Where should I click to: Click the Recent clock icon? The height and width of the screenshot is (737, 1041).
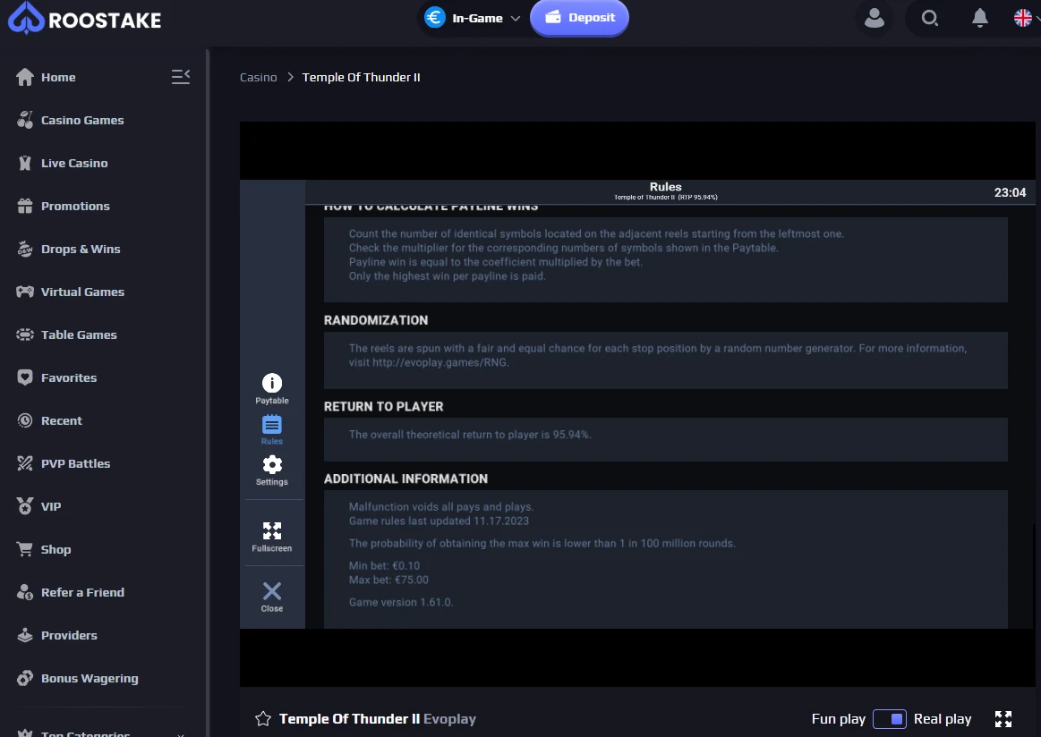point(24,420)
